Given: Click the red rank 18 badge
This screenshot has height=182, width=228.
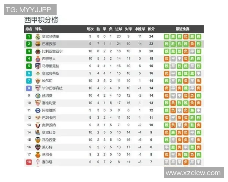Looking at the screenshot, I should (29, 162).
